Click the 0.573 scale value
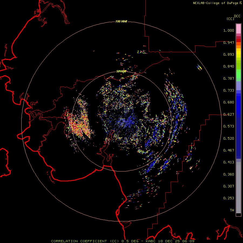The height and width of the screenshot is (243, 243). [229, 126]
